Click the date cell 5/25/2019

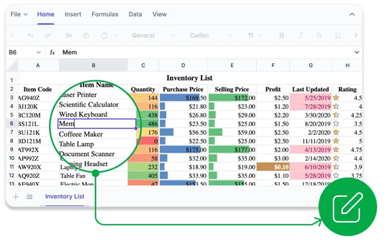[x=311, y=98]
